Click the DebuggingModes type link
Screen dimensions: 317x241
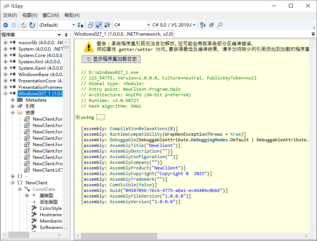pos(209,140)
